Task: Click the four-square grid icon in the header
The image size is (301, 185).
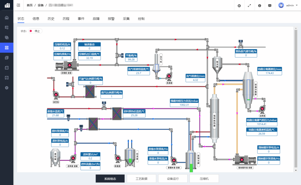Action: [x=239, y=5]
